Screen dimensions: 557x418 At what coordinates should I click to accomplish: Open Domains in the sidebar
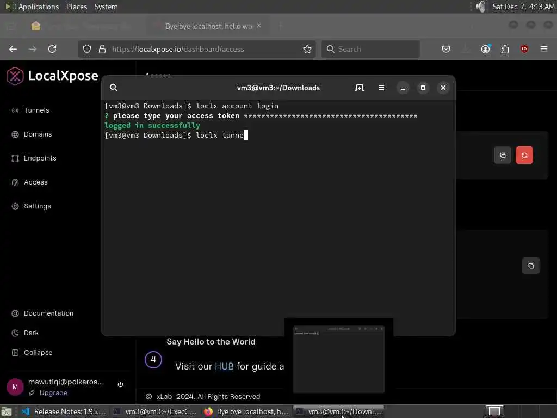(32, 134)
